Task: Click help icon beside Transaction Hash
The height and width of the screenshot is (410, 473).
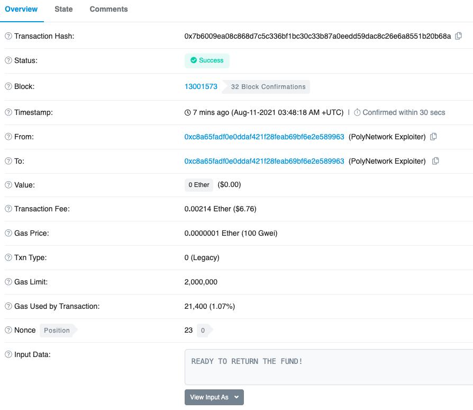Action: [x=8, y=36]
